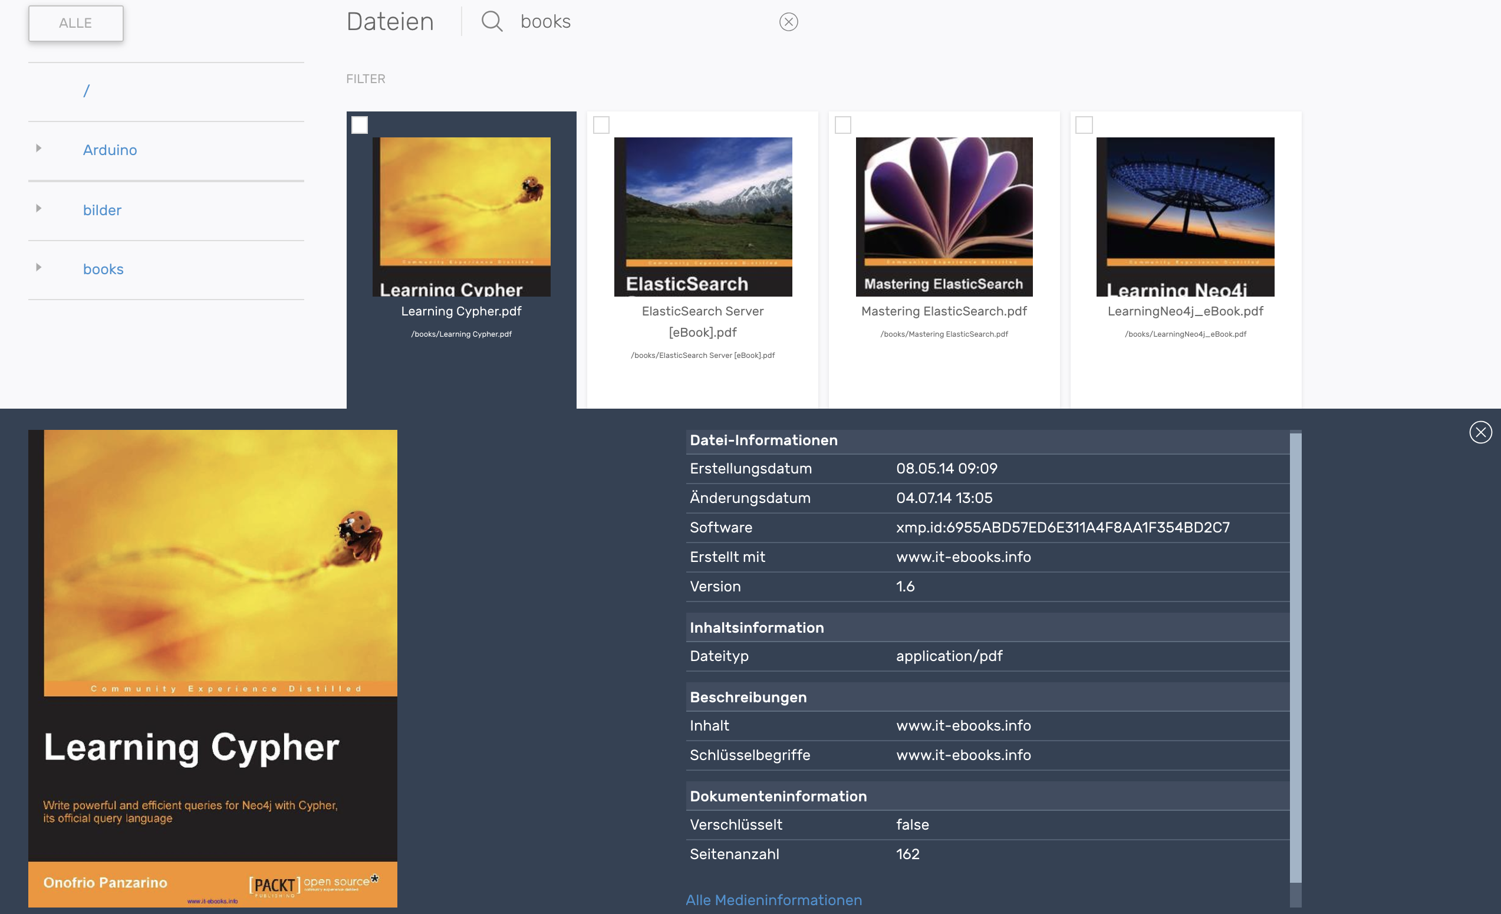The width and height of the screenshot is (1501, 914).
Task: Expand the Arduino folder
Action: point(38,148)
